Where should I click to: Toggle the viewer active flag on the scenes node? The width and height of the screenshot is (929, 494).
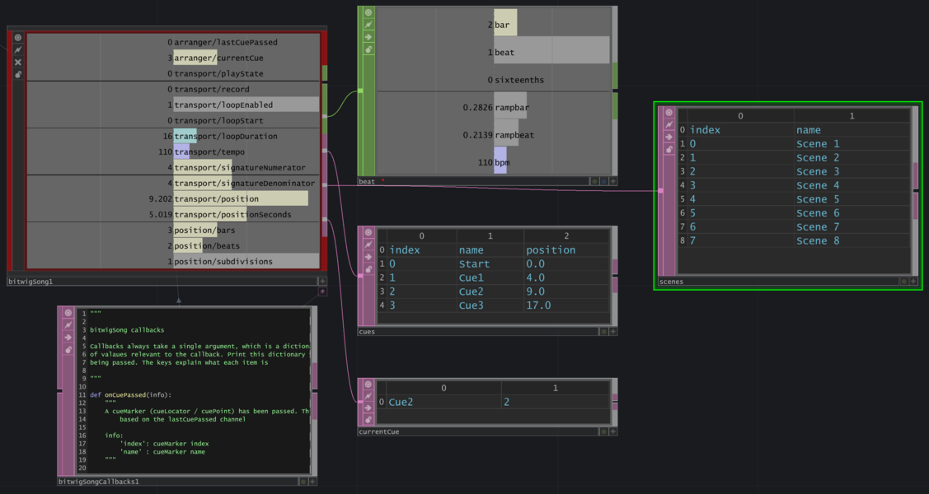coord(669,113)
